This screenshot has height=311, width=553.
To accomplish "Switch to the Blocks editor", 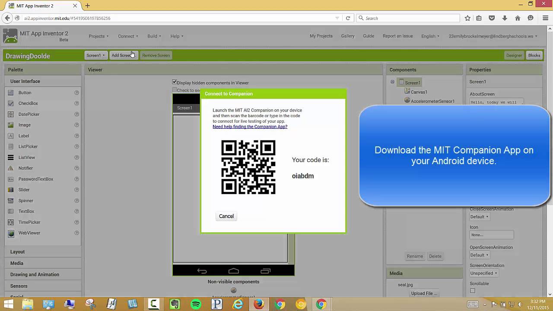I will [x=534, y=55].
